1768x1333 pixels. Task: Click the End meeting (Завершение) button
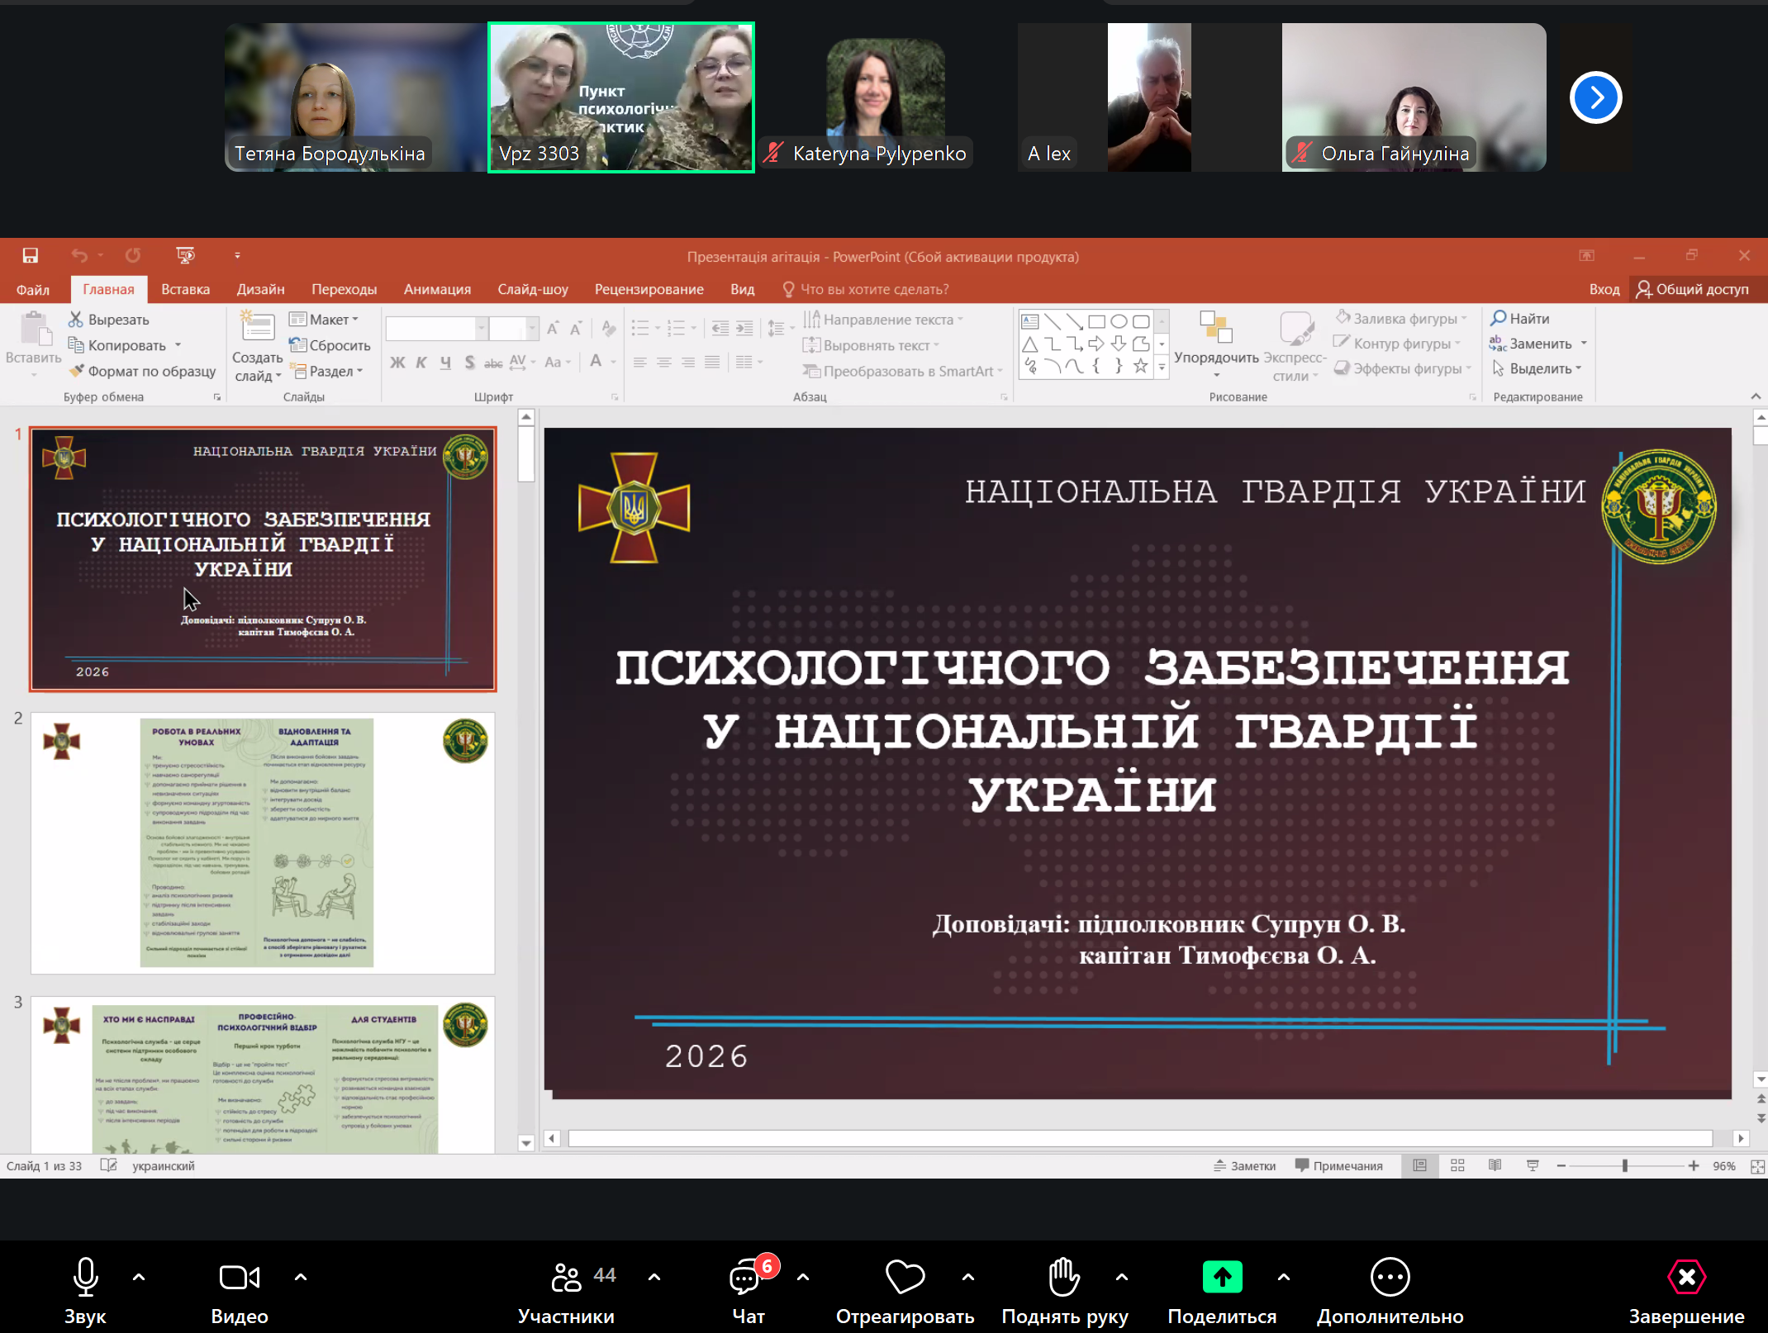pos(1685,1278)
